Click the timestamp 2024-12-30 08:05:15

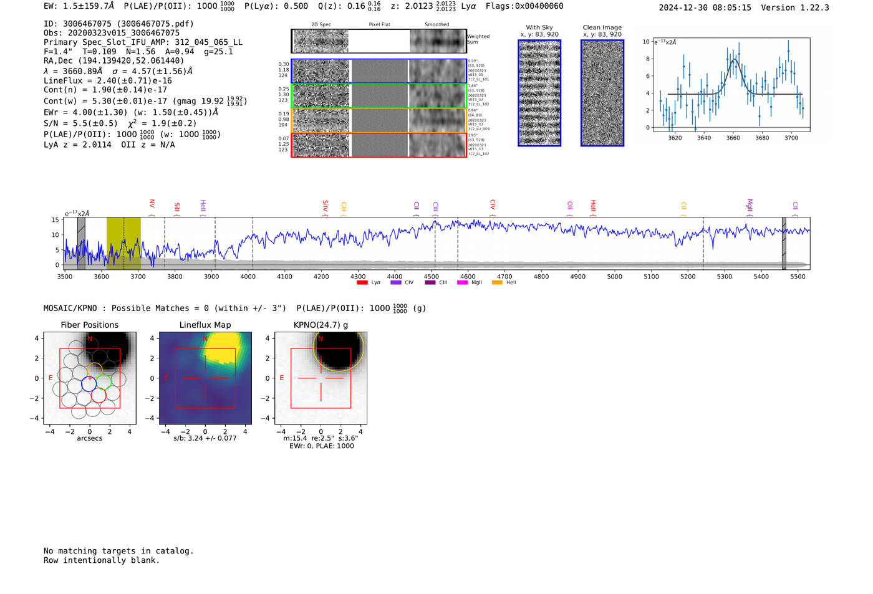[x=705, y=7]
